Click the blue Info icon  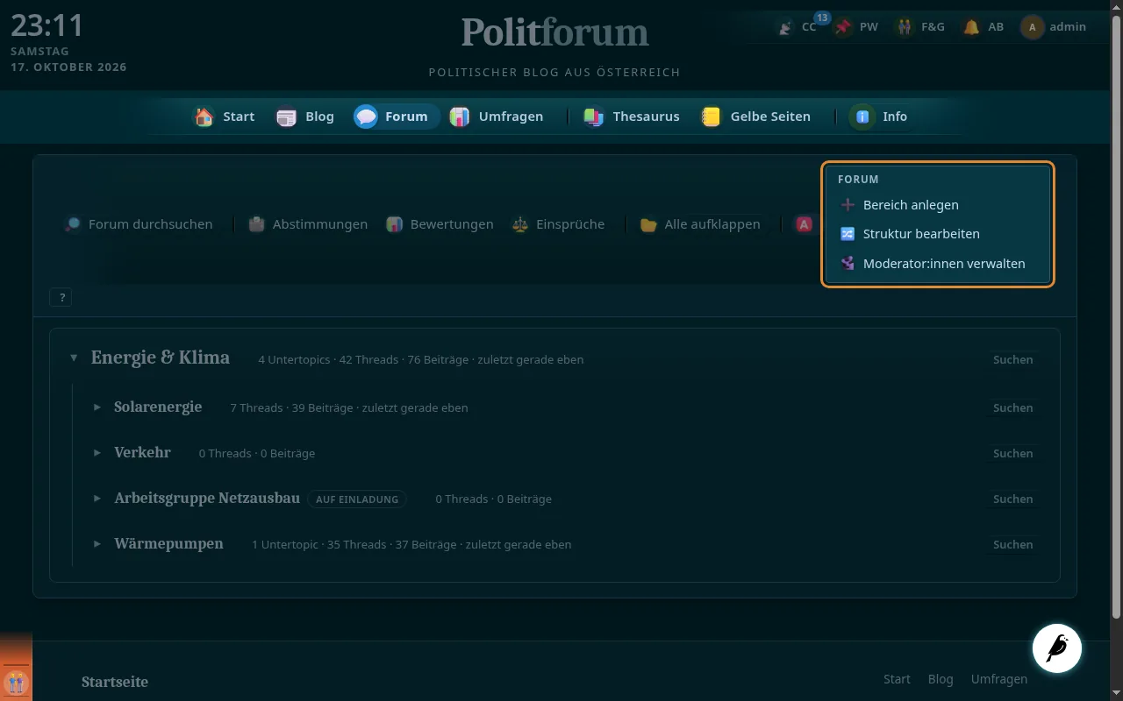[863, 117]
